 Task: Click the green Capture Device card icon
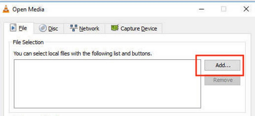tap(115, 28)
